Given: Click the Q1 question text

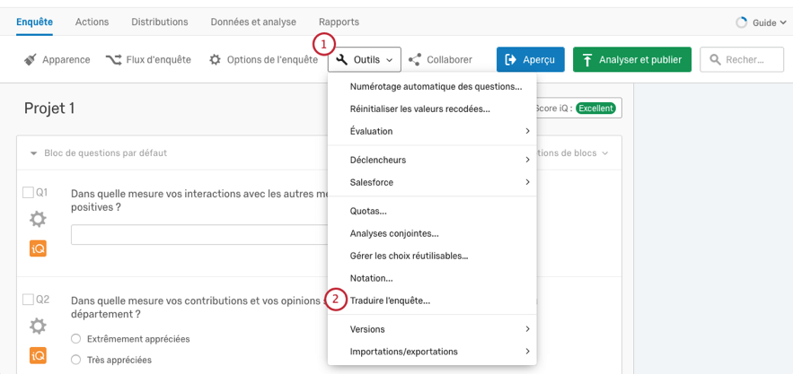Looking at the screenshot, I should click(x=199, y=200).
